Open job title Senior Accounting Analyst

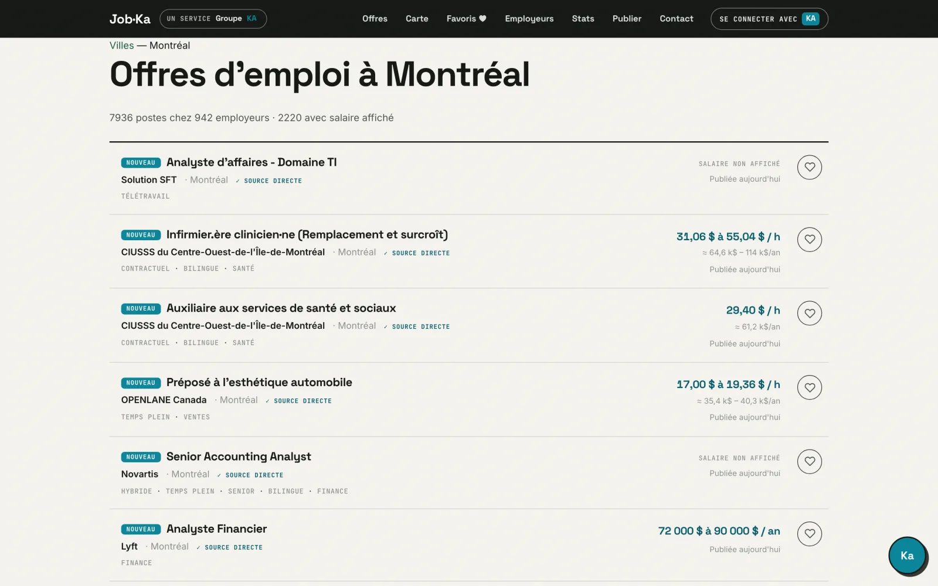(x=239, y=456)
